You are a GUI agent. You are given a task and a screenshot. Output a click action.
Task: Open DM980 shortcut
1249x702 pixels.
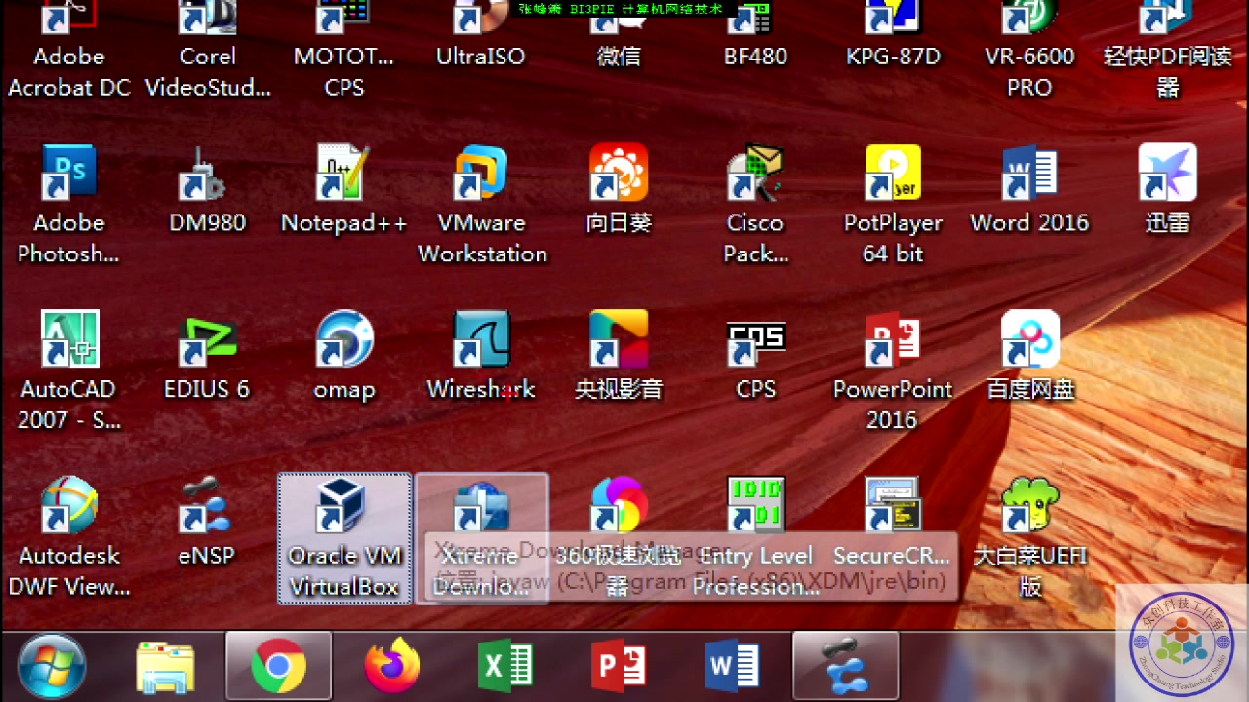(x=207, y=191)
